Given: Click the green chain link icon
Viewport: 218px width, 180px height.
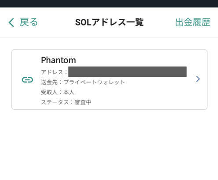Looking at the screenshot, I should 27,80.
